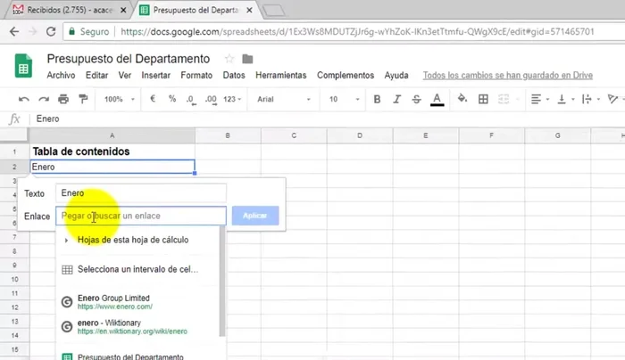Star the document with star icon
This screenshot has width=625, height=360.
229,59
